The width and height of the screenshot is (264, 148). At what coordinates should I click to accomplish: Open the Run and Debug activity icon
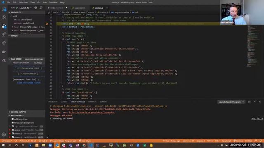[x=4, y=26]
